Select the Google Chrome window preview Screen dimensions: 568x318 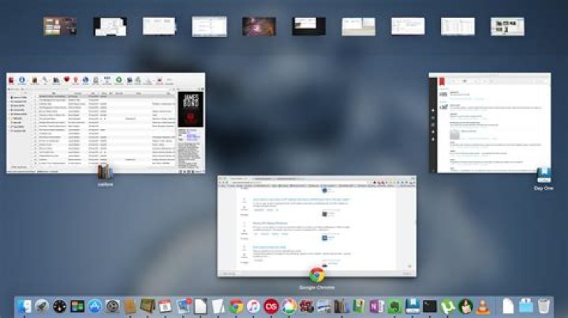(317, 227)
